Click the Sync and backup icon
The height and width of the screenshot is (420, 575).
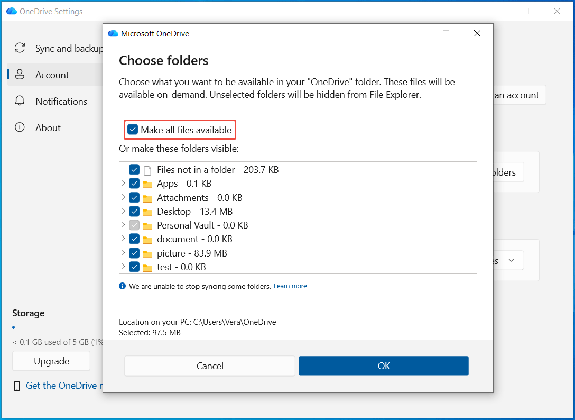[x=20, y=48]
